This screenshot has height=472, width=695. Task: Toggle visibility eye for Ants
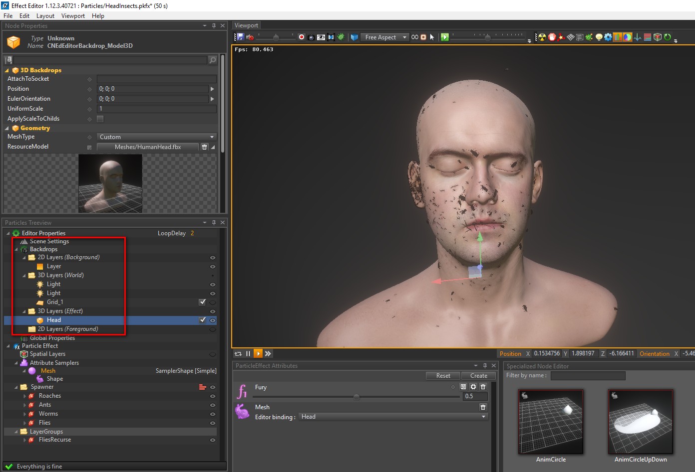(x=213, y=405)
